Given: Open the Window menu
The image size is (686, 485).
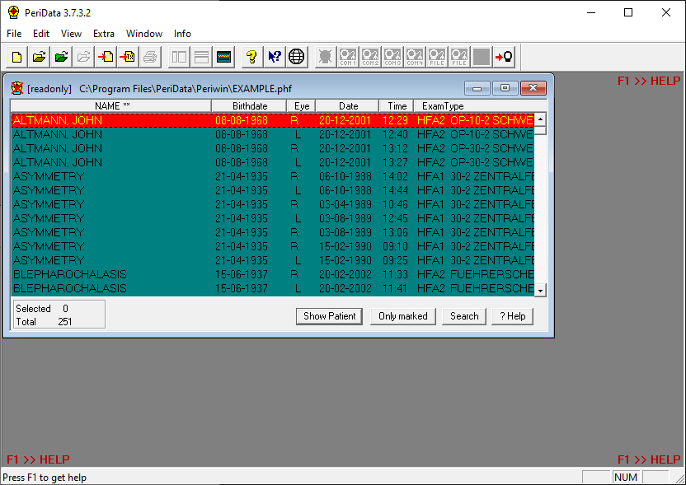Looking at the screenshot, I should coord(144,34).
